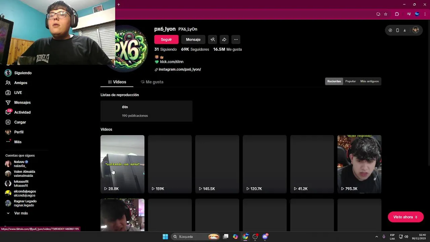Switch to the Me gusta tab

152,82
